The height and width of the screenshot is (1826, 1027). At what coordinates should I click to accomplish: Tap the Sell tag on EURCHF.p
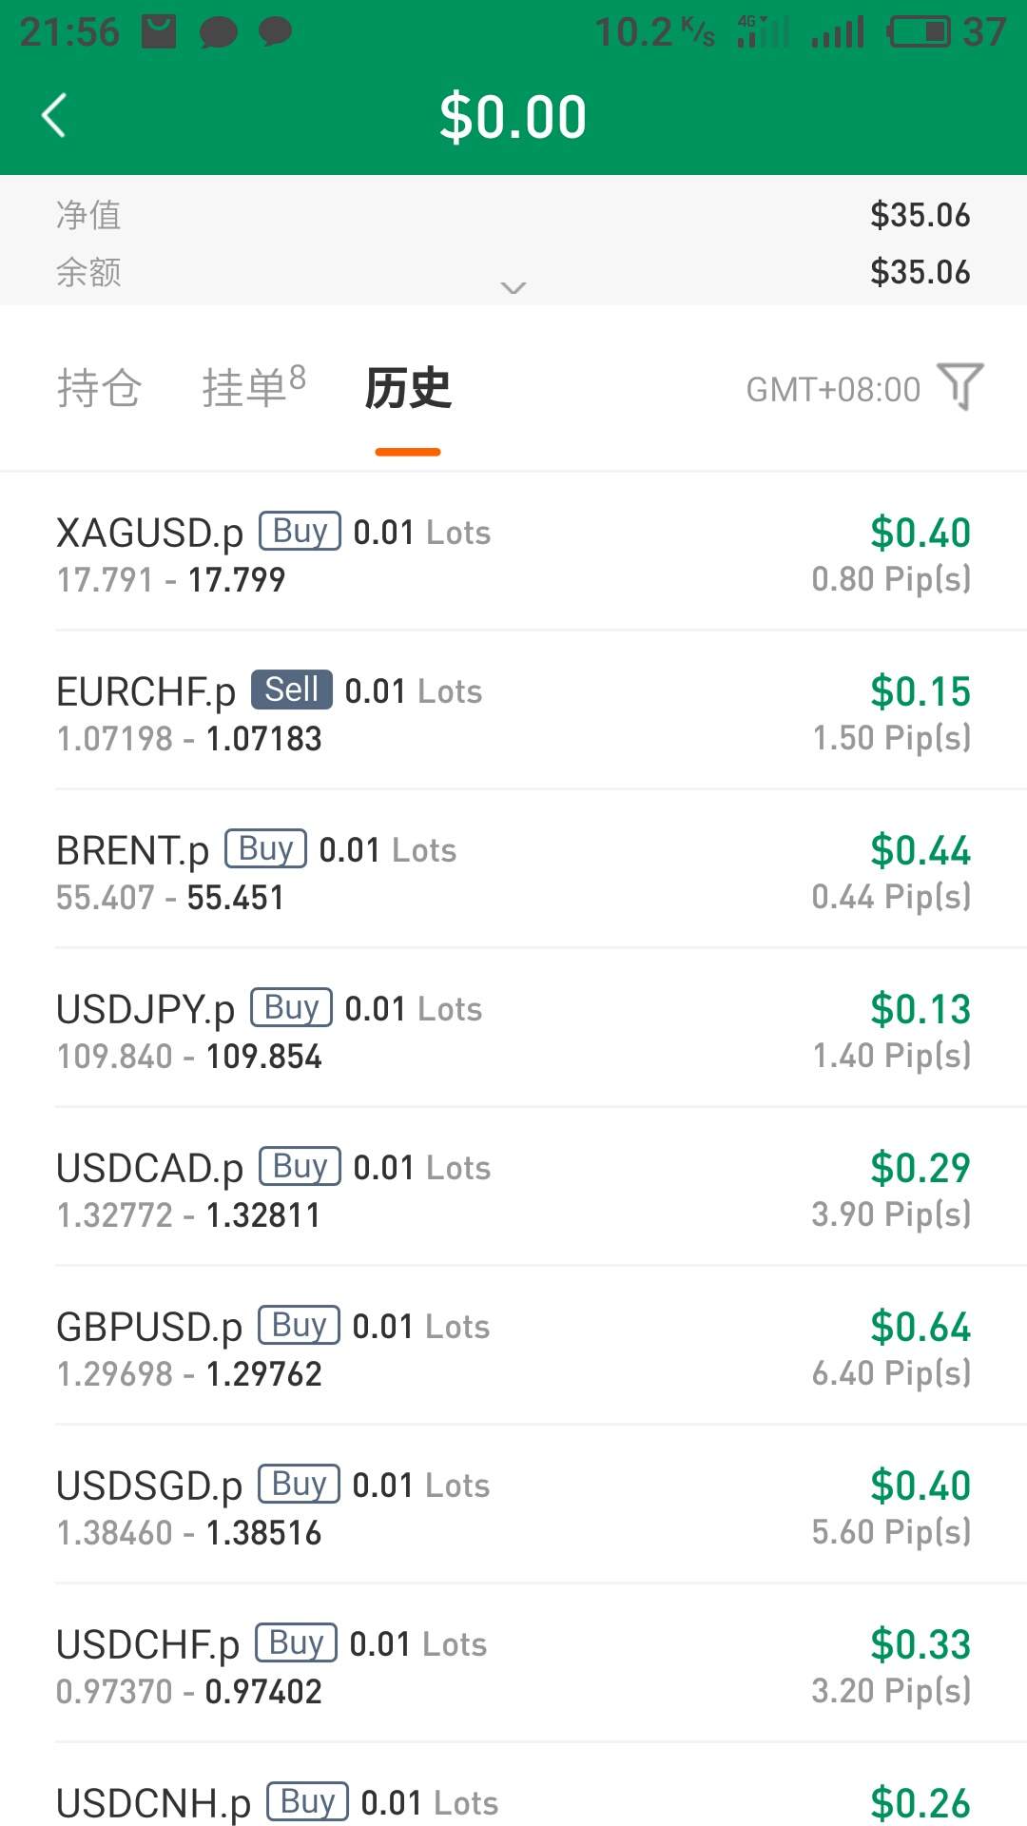point(291,690)
